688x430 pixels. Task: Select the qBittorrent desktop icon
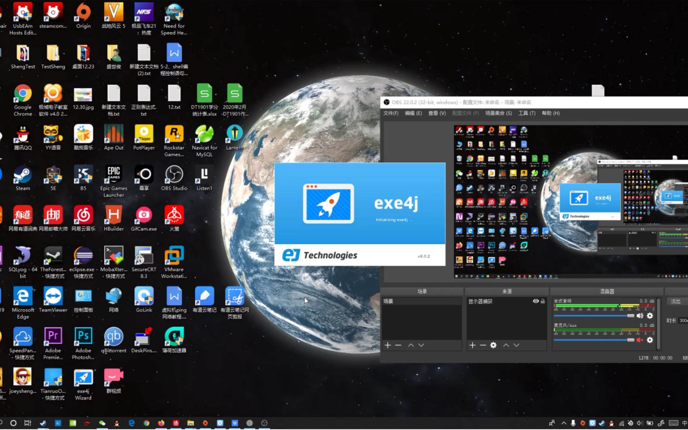point(113,340)
